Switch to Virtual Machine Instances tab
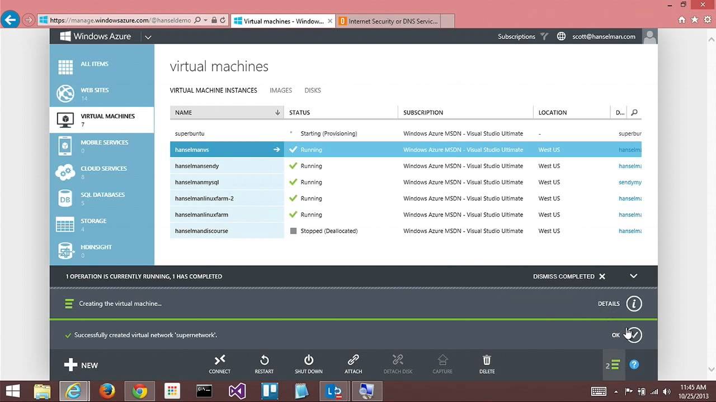Viewport: 716px width, 402px height. point(214,90)
